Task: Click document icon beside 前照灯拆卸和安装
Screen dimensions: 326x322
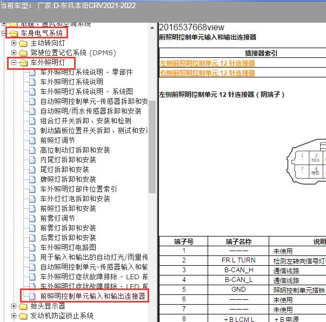Action: click(x=32, y=209)
